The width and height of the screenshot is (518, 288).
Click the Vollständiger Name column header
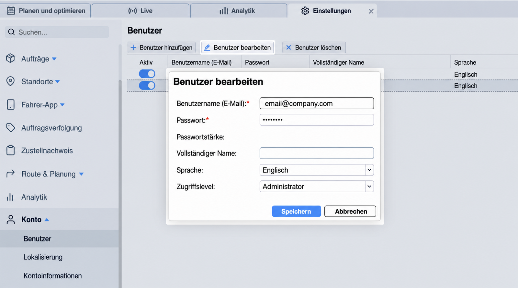click(x=338, y=62)
